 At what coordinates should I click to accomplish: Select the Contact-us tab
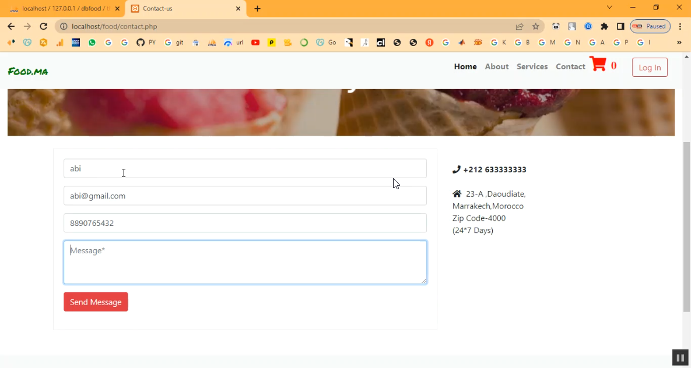pos(185,8)
